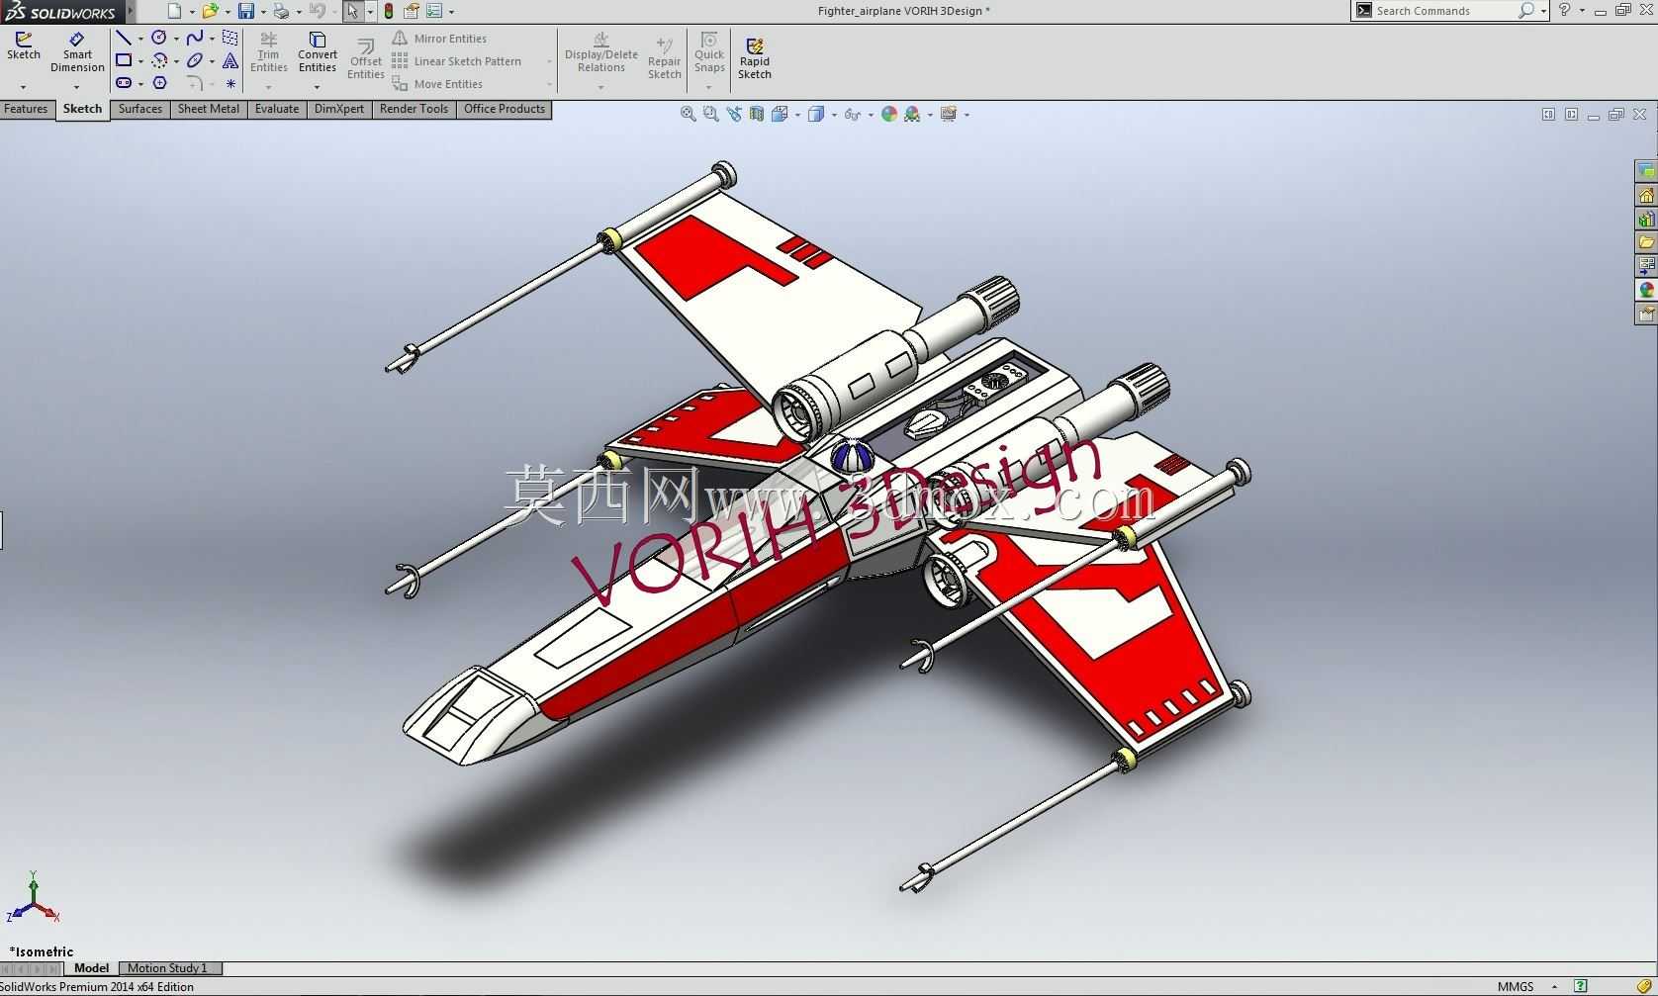Click the Print icon
The height and width of the screenshot is (996, 1658).
[x=281, y=11]
